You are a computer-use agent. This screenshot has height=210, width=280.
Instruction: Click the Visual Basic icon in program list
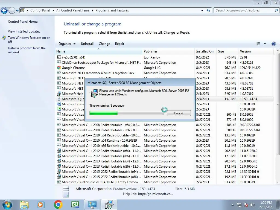(x=59, y=104)
